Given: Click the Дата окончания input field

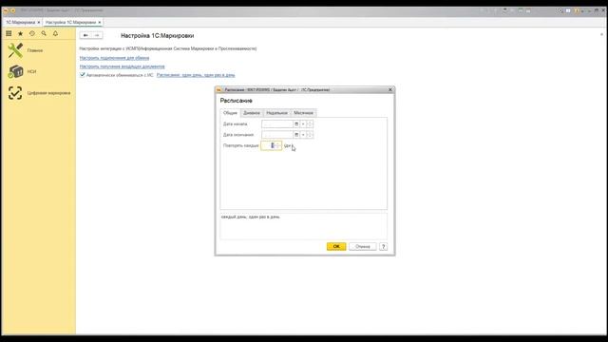Looking at the screenshot, I should (276, 135).
